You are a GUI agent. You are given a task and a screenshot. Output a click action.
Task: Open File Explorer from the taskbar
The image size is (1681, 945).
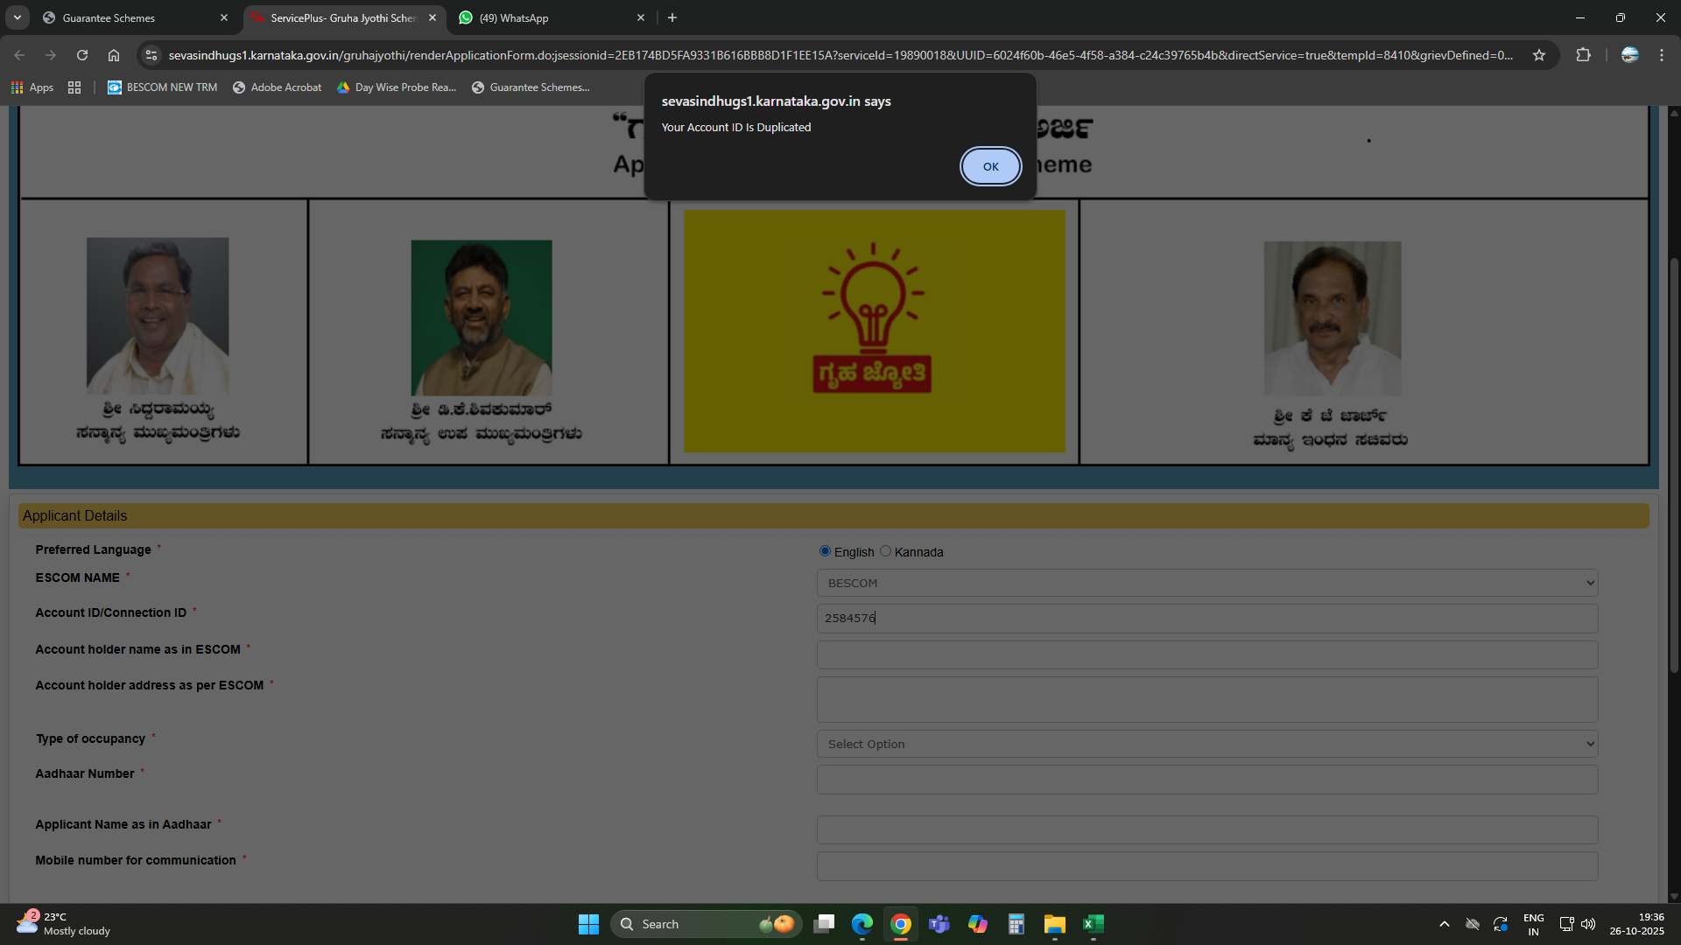coord(1054,924)
